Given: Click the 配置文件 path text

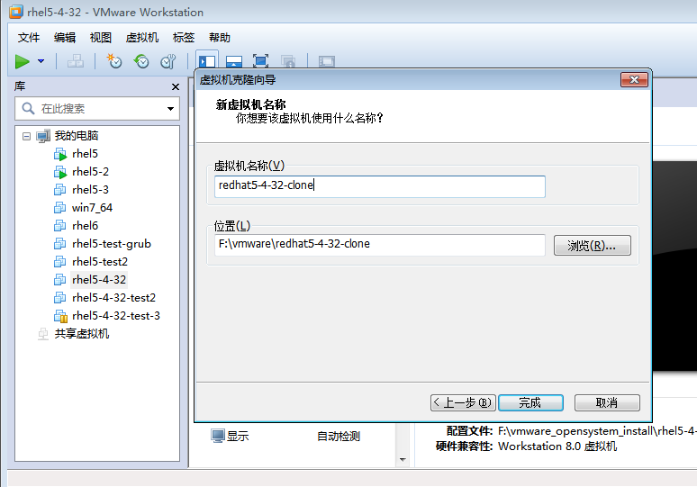Looking at the screenshot, I should pyautogui.click(x=597, y=431).
